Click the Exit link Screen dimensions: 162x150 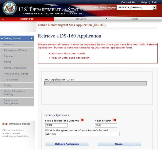[154, 2]
